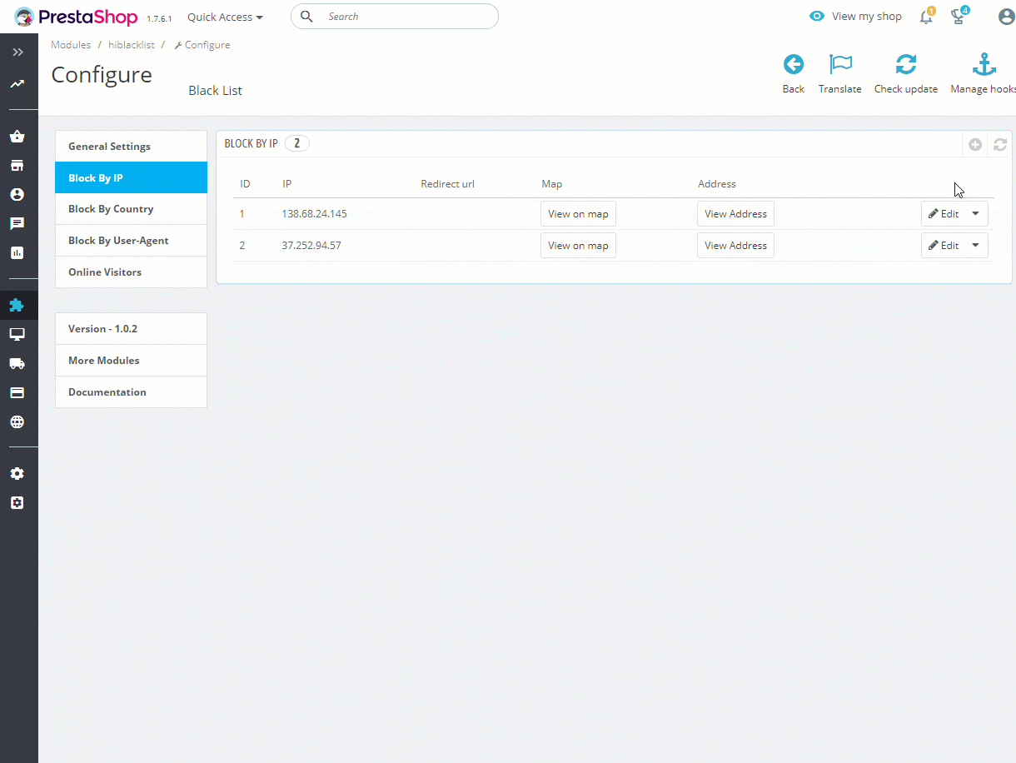The width and height of the screenshot is (1016, 763).
Task: Open Payment credit-card icon in sidebar
Action: click(x=17, y=392)
